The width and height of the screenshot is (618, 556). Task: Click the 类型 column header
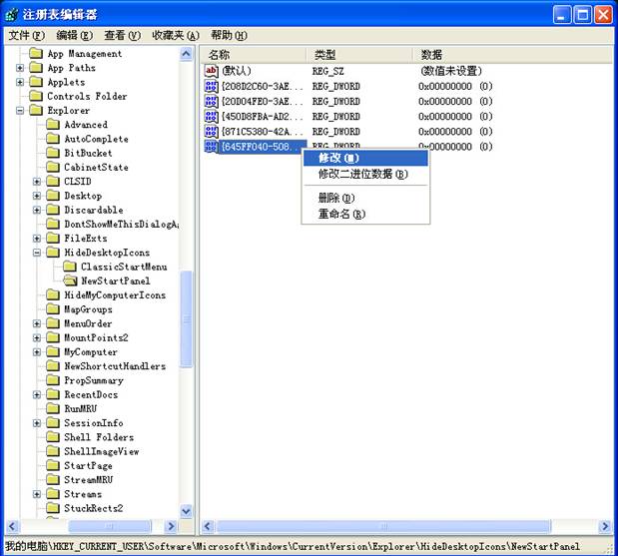coord(359,54)
